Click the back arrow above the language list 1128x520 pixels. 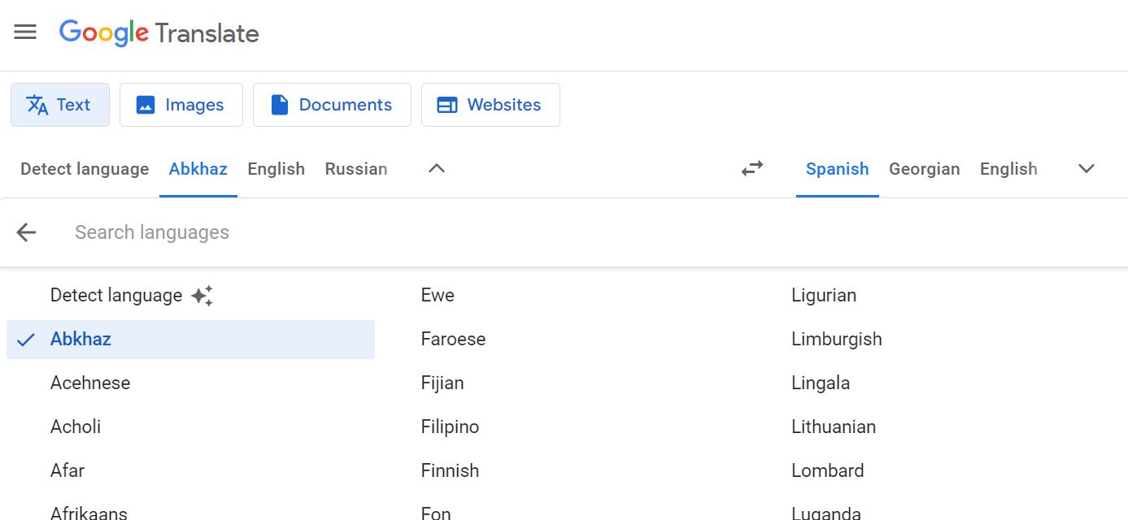tap(25, 232)
